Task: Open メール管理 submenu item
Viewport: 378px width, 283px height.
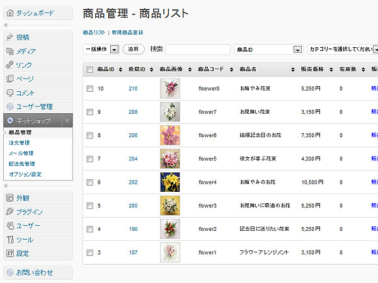Action: (x=21, y=153)
